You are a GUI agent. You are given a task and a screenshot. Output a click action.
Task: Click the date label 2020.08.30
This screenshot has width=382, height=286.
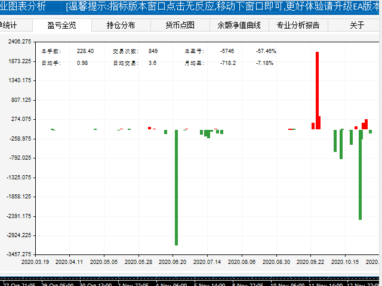coord(276,262)
